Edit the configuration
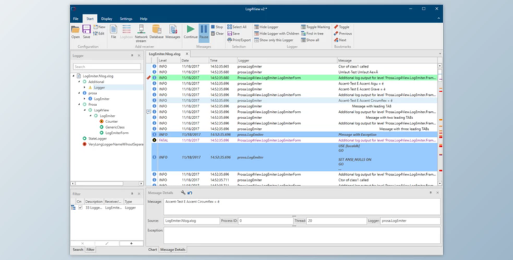The height and width of the screenshot is (260, 513). point(98,34)
